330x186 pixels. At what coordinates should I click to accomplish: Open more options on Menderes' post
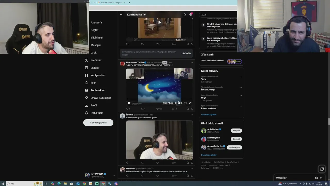192,169
